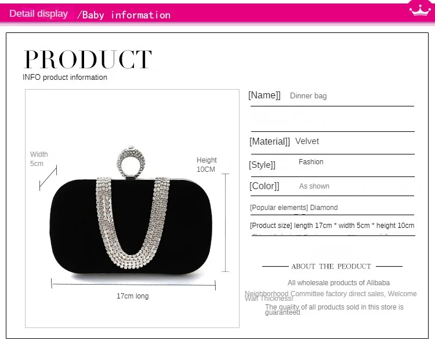
Task: Click the store quality guarantee text
Action: click(334, 309)
